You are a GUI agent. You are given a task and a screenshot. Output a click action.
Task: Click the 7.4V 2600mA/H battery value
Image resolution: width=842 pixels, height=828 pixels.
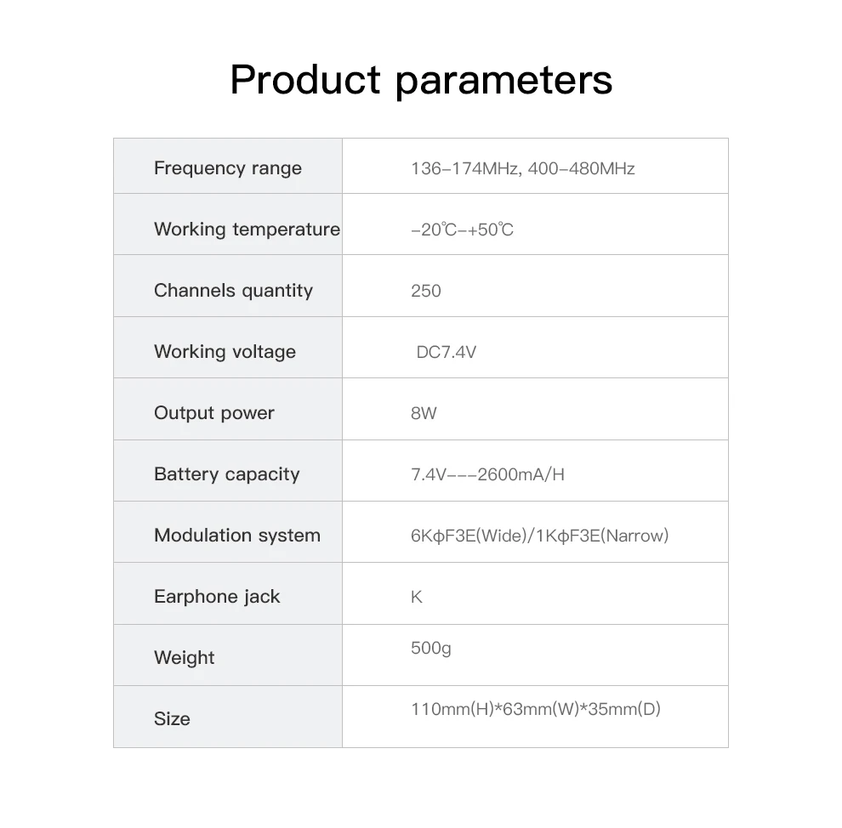(x=487, y=474)
